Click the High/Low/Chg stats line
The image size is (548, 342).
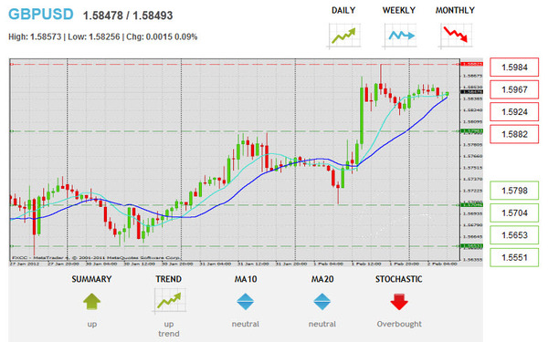point(102,36)
